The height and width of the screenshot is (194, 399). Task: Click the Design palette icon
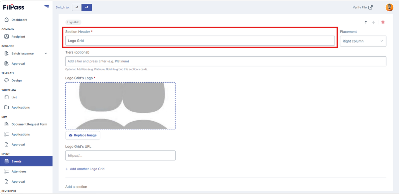tap(6, 80)
